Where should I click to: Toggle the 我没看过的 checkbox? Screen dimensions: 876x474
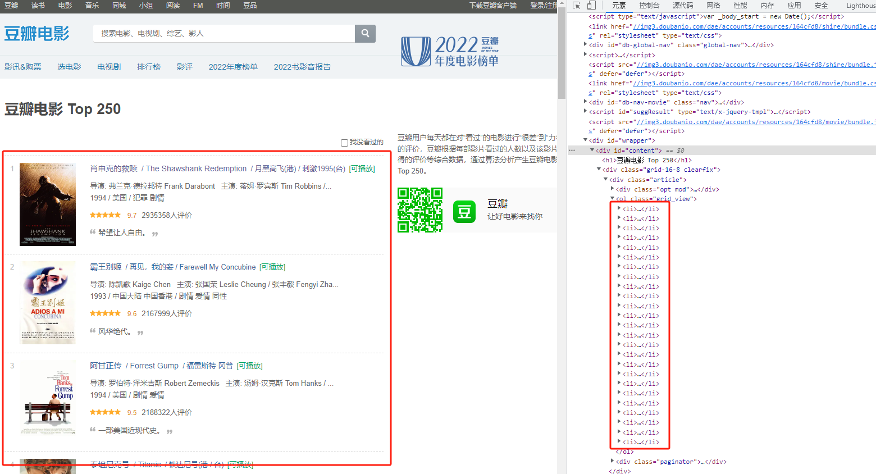[x=344, y=143]
